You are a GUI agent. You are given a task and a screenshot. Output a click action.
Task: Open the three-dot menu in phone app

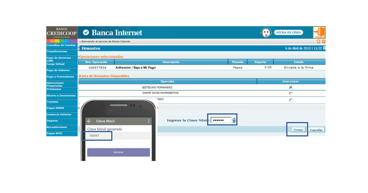149,121
